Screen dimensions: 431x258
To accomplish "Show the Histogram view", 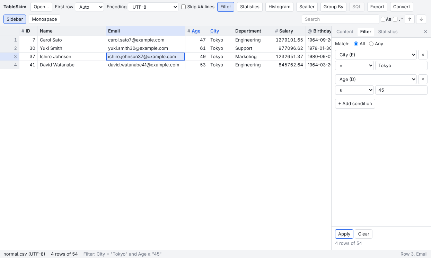I will (279, 7).
